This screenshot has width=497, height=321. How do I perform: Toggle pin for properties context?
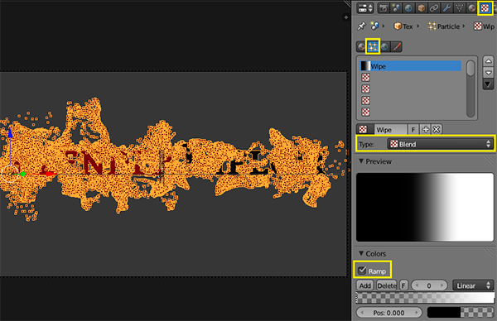pos(361,26)
